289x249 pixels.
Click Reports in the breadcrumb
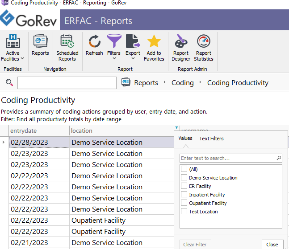[x=146, y=83]
